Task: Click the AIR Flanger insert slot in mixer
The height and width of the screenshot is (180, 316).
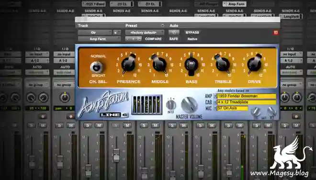Action: pyautogui.click(x=206, y=4)
